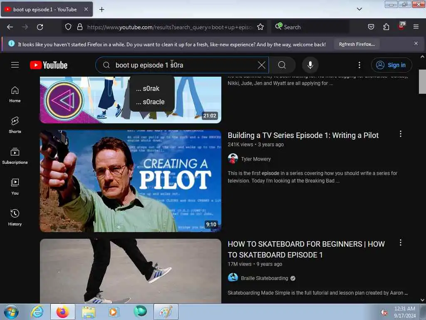
Task: Choose the '... s0rak' suggestion
Action: pos(152,88)
